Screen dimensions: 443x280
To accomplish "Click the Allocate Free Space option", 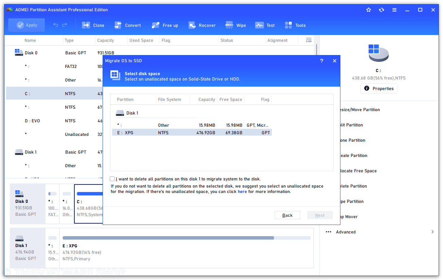I will (x=358, y=171).
